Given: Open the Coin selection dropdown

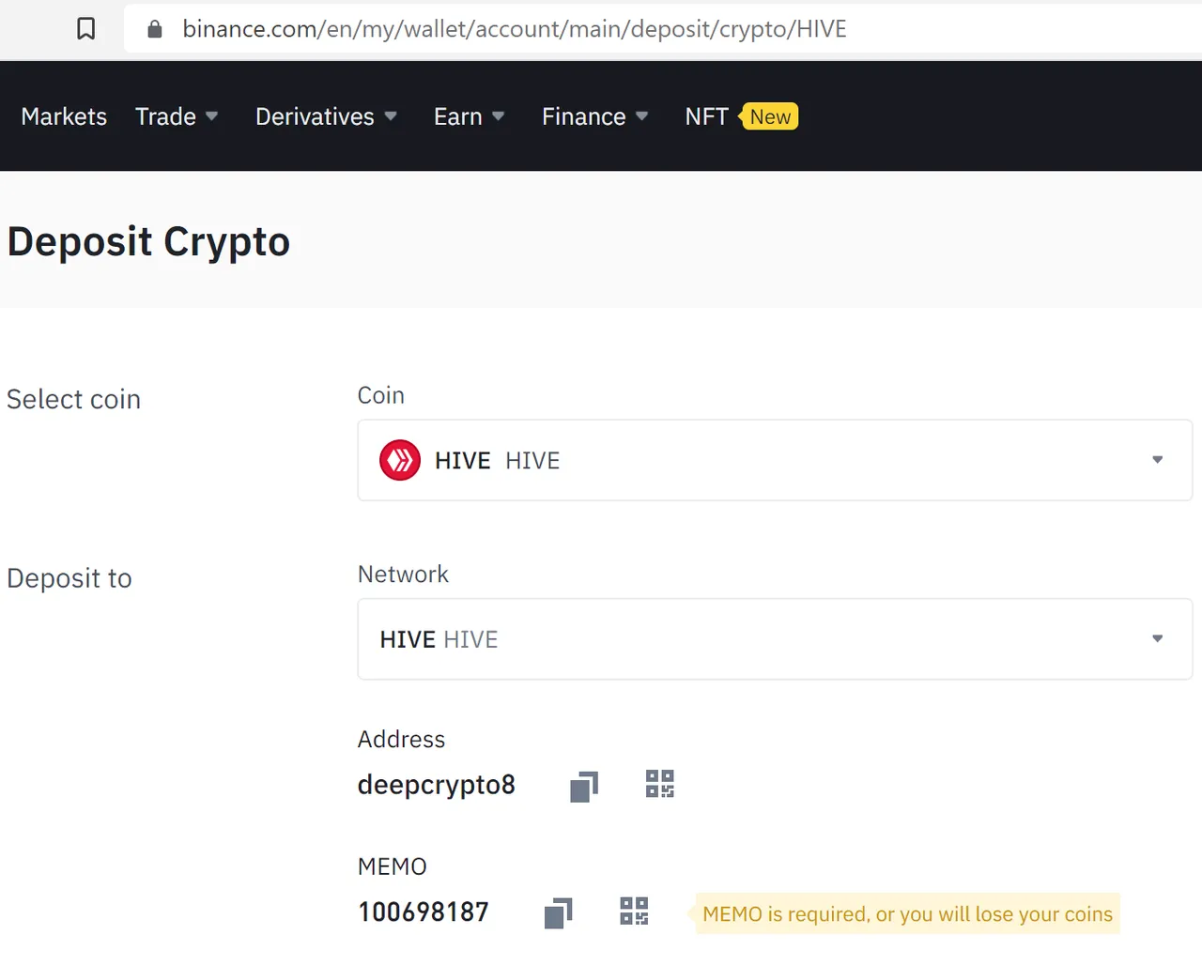Looking at the screenshot, I should tap(775, 460).
